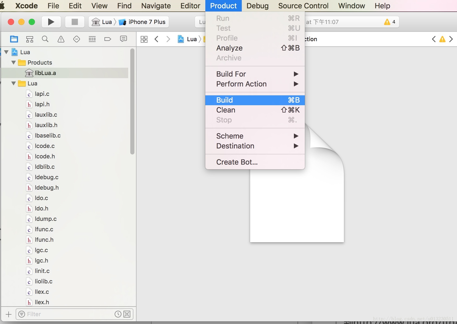Collapse the Lua source folder triangle
Screen dimensions: 457x324
[14, 83]
